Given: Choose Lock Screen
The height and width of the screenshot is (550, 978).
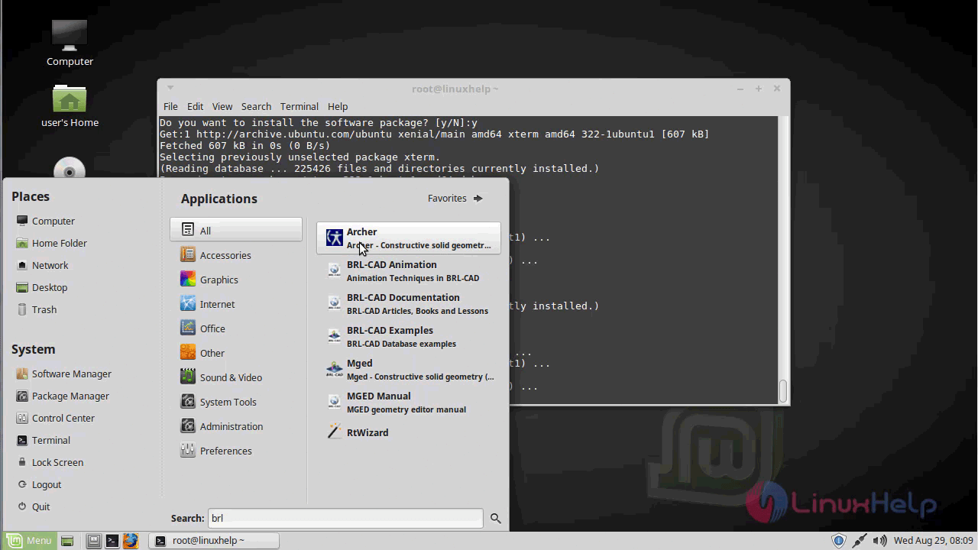Looking at the screenshot, I should 50,462.
